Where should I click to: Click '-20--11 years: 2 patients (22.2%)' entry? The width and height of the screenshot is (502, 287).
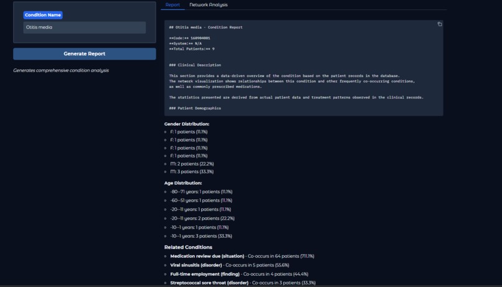pyautogui.click(x=202, y=219)
